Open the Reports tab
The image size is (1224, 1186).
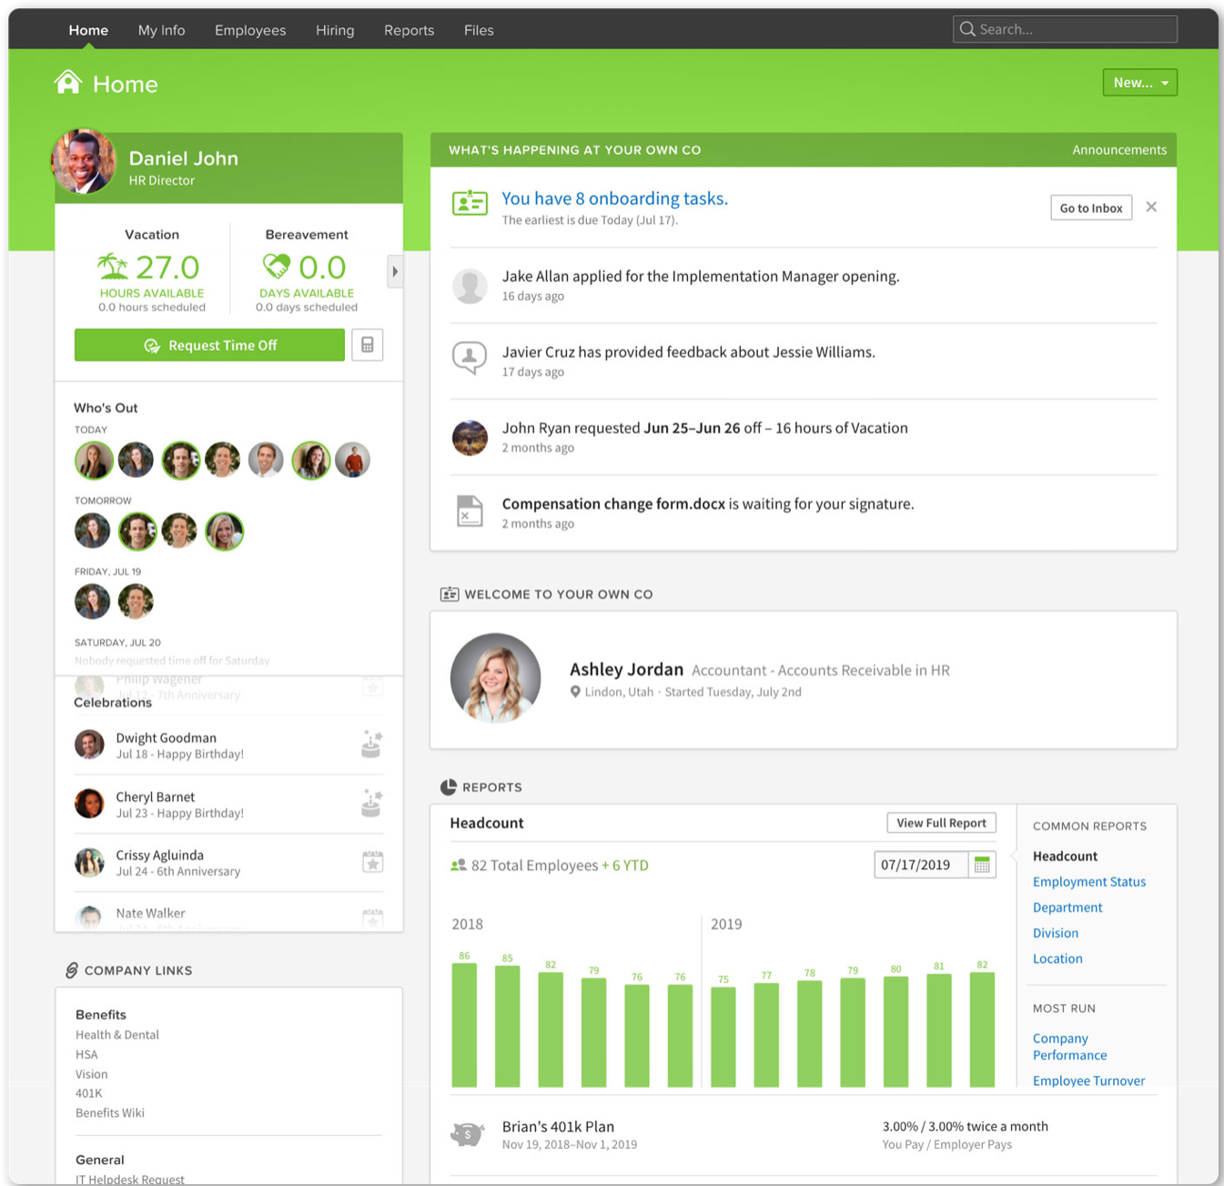click(410, 30)
